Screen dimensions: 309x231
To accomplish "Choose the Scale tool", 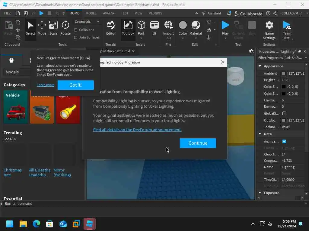I will tap(53, 28).
